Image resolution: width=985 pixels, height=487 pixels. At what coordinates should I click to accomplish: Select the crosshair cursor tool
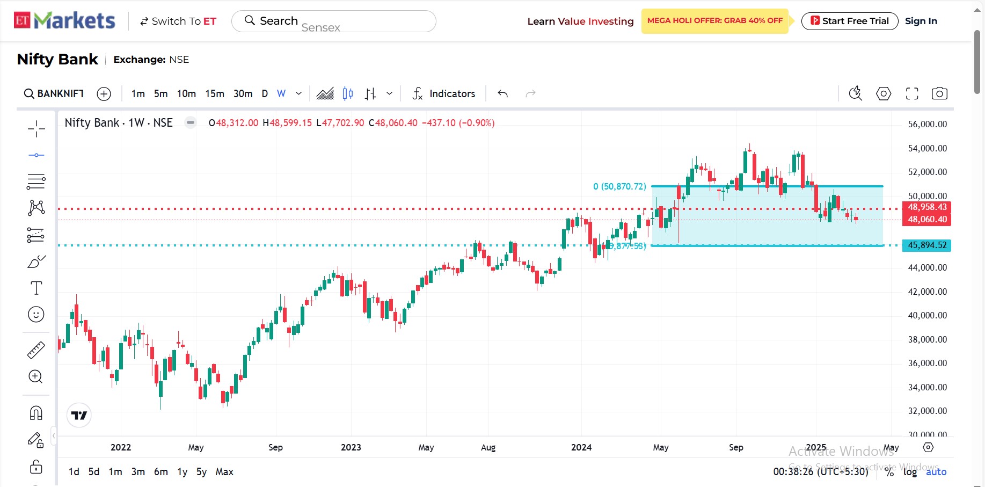tap(36, 128)
